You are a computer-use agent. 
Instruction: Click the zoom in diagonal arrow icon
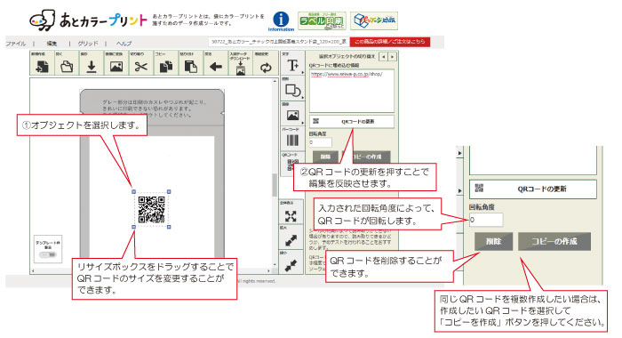click(x=291, y=241)
